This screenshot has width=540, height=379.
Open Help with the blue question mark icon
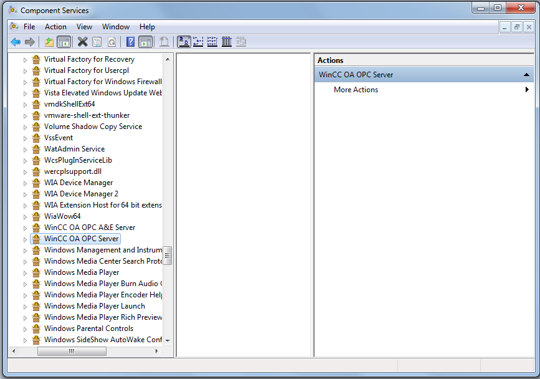[x=130, y=42]
